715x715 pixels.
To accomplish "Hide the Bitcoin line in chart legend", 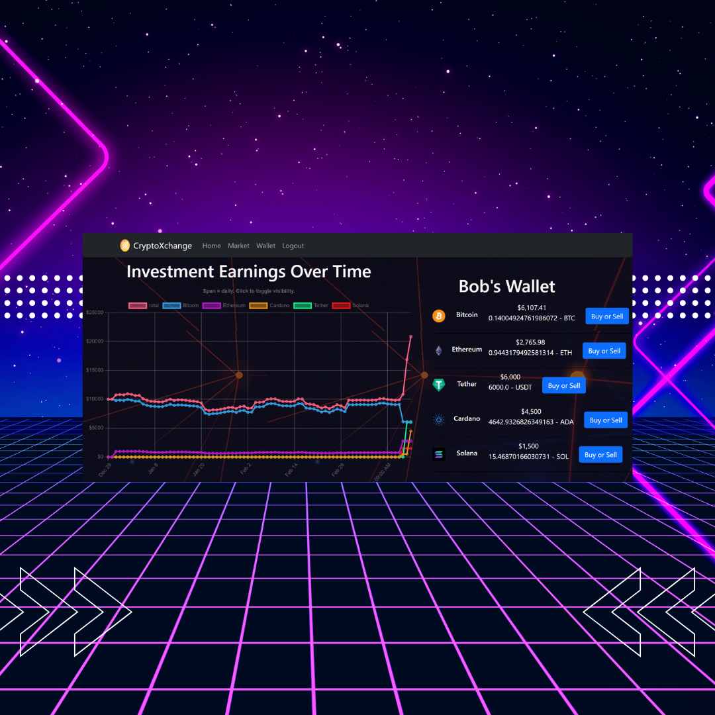I will click(x=171, y=306).
